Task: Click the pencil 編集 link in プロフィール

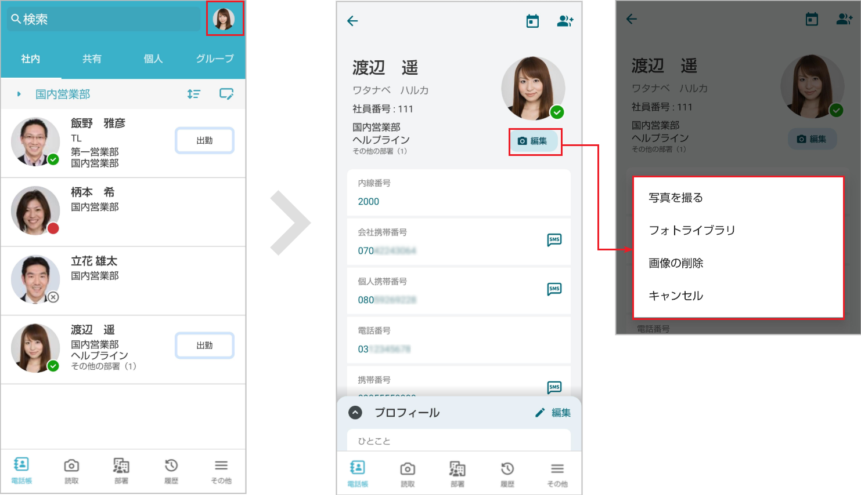Action: (553, 413)
